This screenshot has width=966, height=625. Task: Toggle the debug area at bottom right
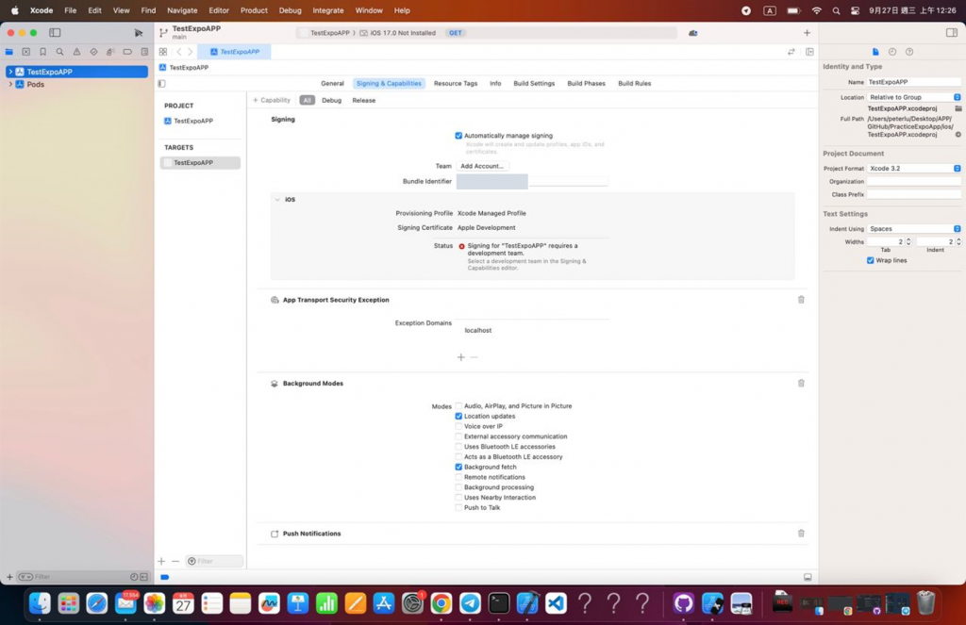(x=808, y=577)
